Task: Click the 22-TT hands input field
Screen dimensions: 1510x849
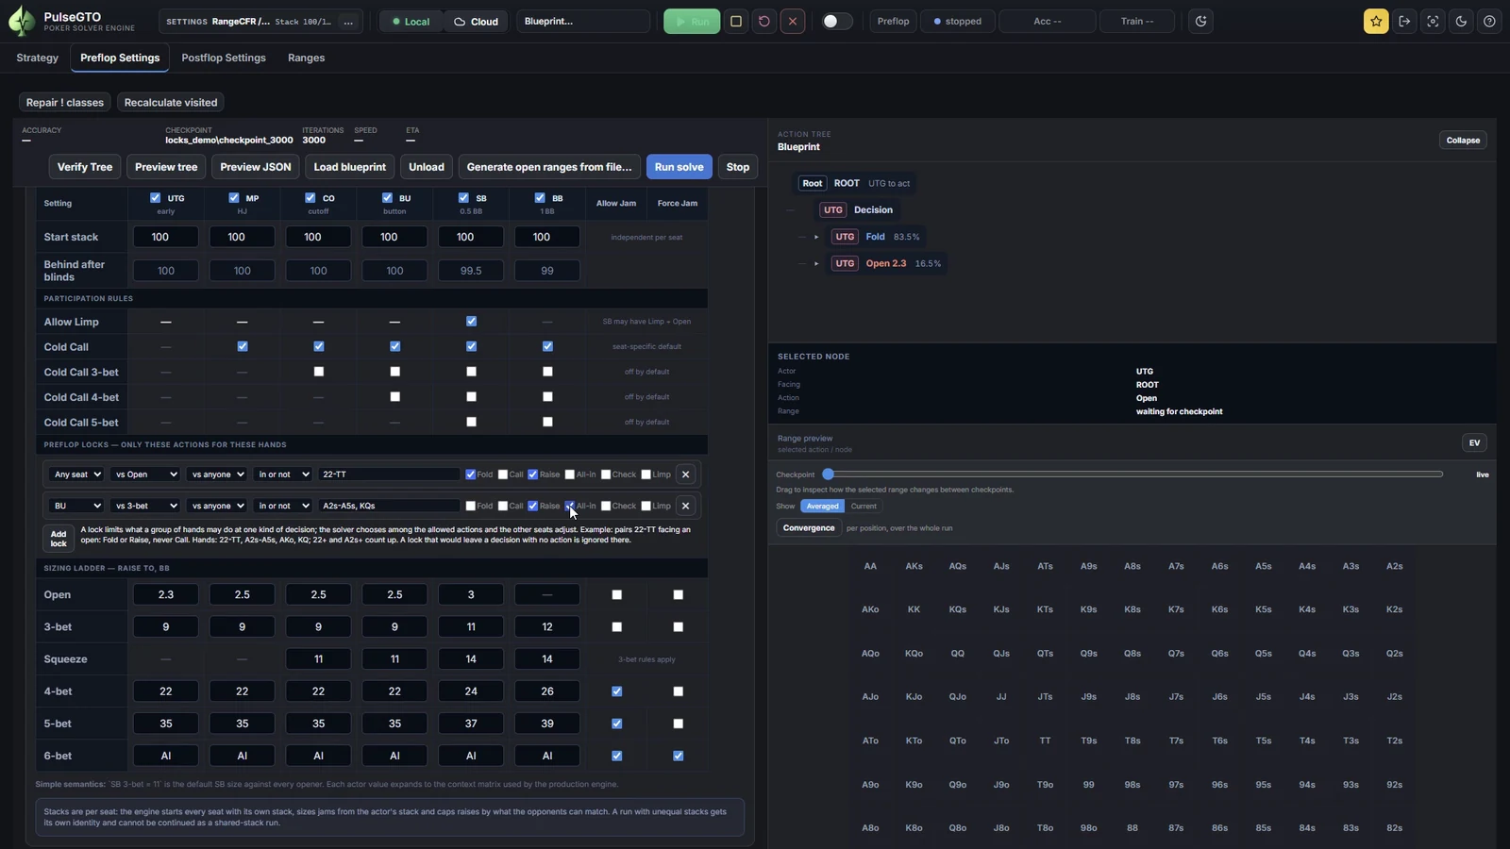Action: pos(389,474)
